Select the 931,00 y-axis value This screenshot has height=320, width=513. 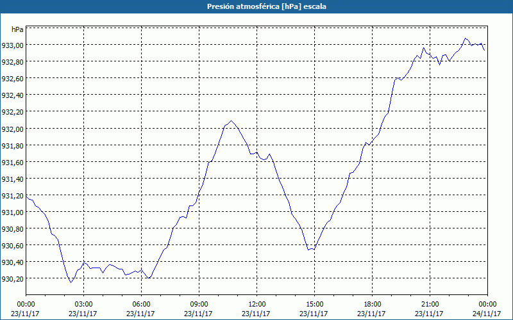[12, 212]
